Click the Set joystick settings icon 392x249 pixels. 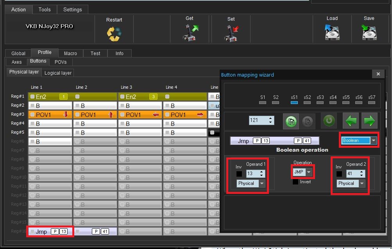click(231, 33)
